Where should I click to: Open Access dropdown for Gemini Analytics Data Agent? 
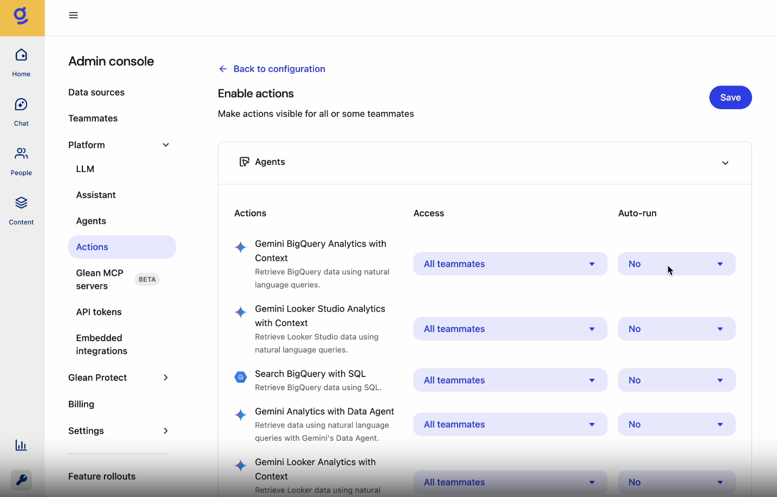(x=510, y=425)
